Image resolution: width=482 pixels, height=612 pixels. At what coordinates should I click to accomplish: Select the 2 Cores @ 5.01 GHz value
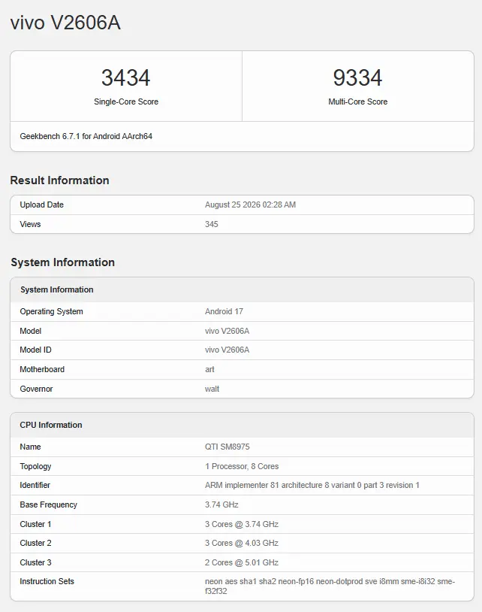(x=242, y=562)
